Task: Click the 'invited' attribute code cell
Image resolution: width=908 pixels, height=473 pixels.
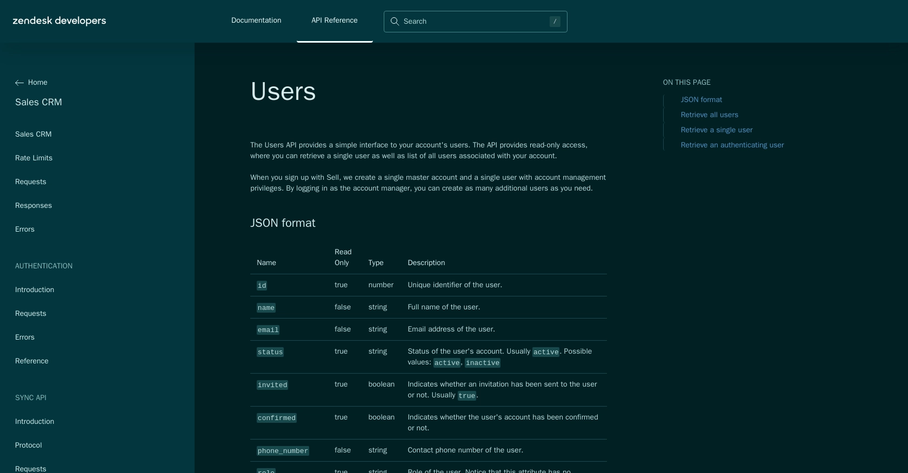Action: [272, 385]
